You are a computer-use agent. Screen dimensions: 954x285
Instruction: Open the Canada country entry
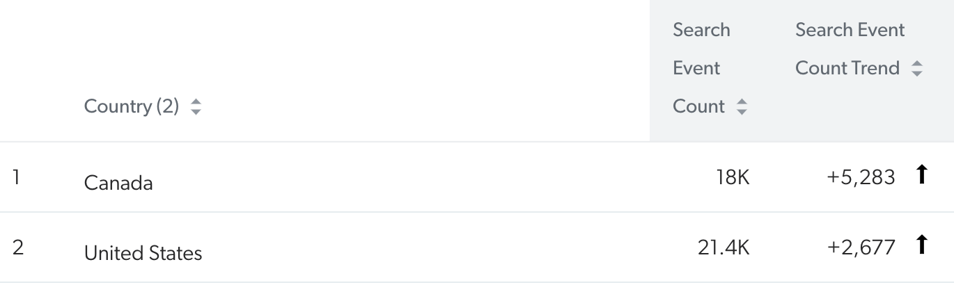coord(118,183)
